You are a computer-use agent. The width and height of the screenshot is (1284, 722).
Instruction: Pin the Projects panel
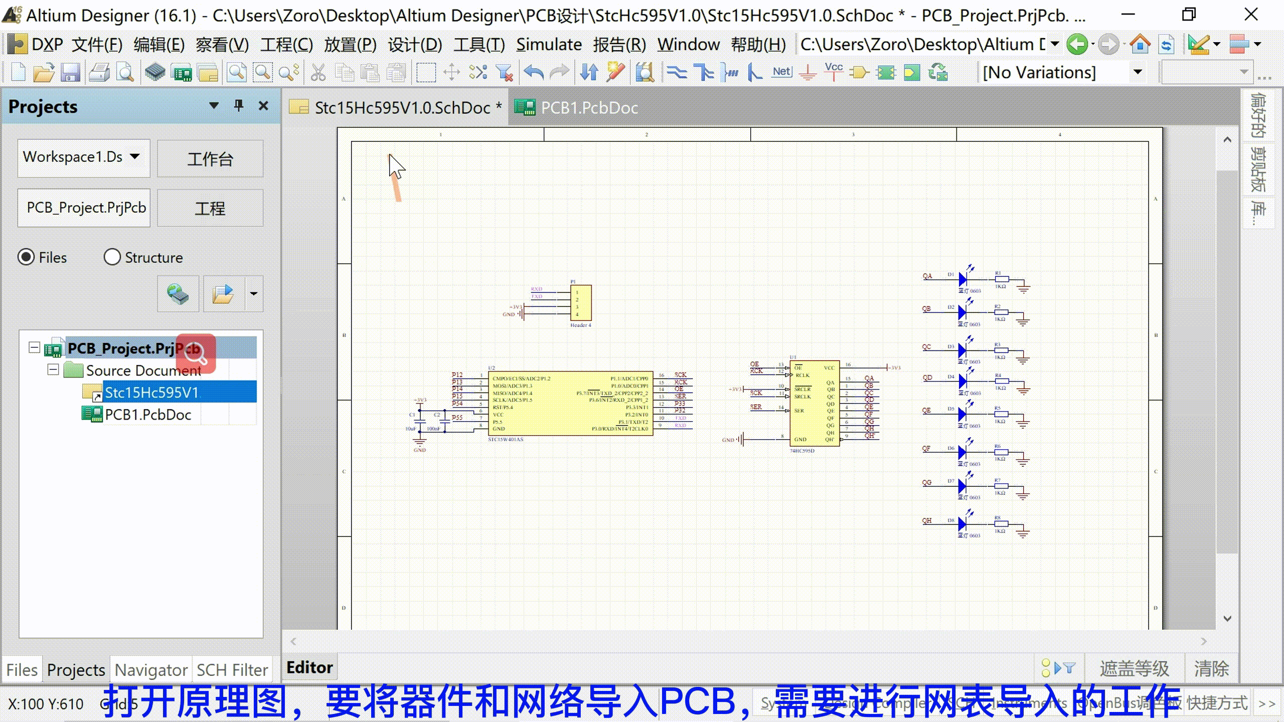tap(239, 106)
